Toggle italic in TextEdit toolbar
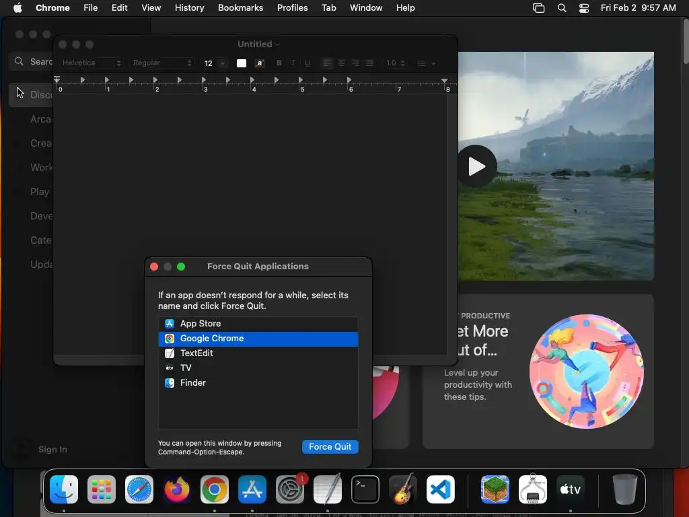 [293, 63]
